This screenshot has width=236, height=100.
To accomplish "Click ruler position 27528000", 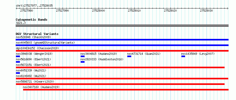I will 98,11.
